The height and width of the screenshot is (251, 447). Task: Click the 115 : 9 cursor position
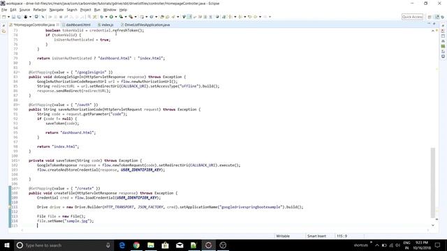click(x=342, y=236)
